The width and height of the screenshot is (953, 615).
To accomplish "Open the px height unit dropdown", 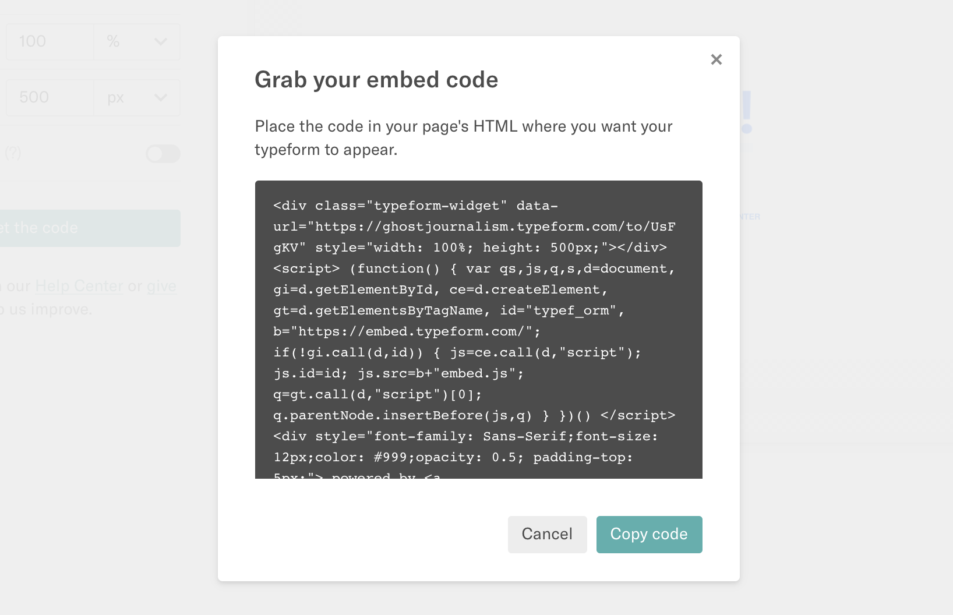I will point(136,98).
